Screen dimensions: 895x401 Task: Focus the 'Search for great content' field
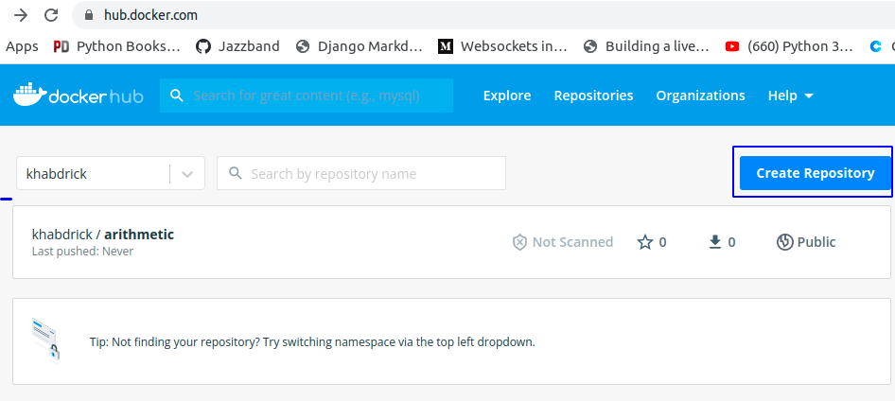[307, 96]
